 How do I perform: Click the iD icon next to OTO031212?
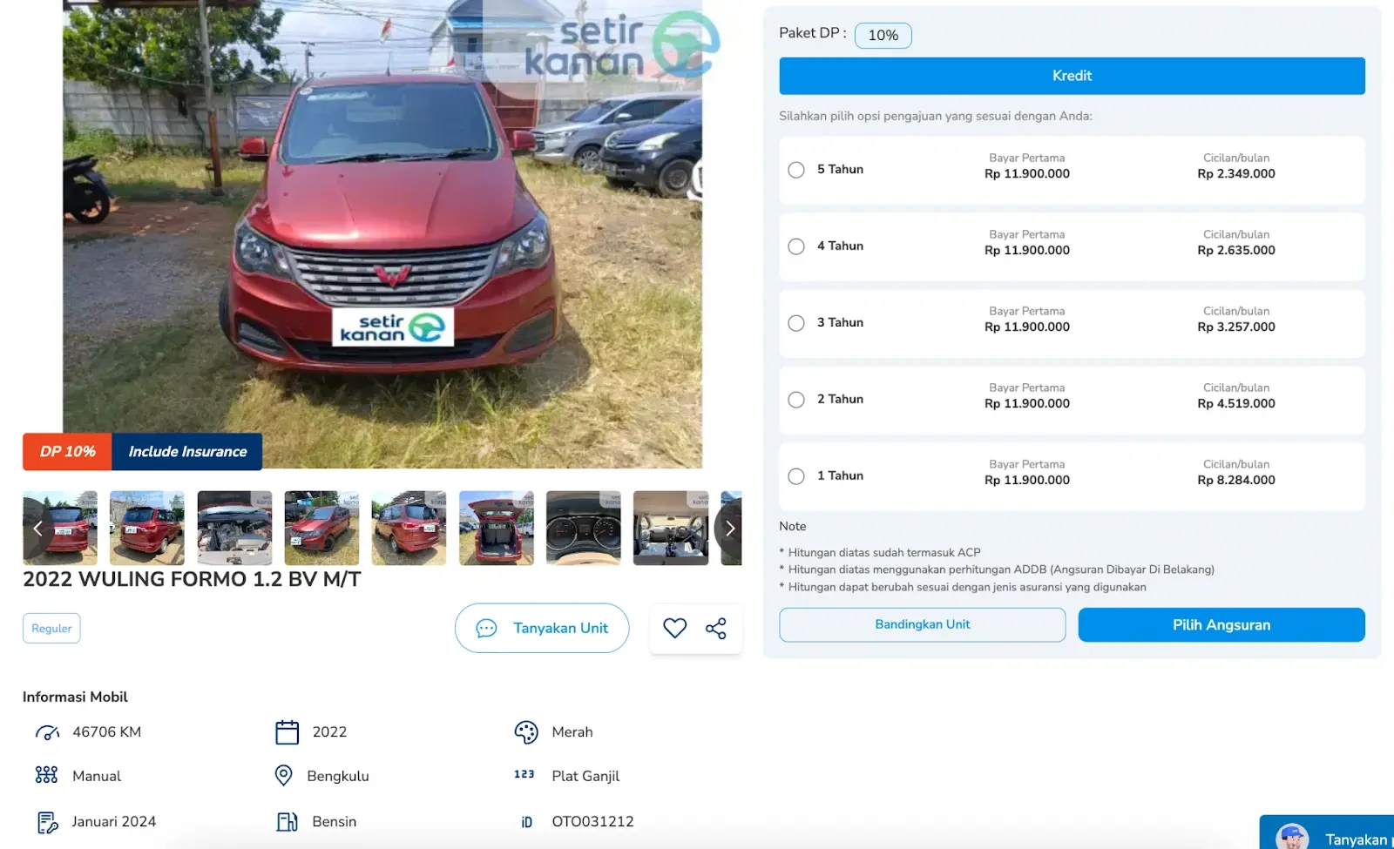pyautogui.click(x=525, y=821)
